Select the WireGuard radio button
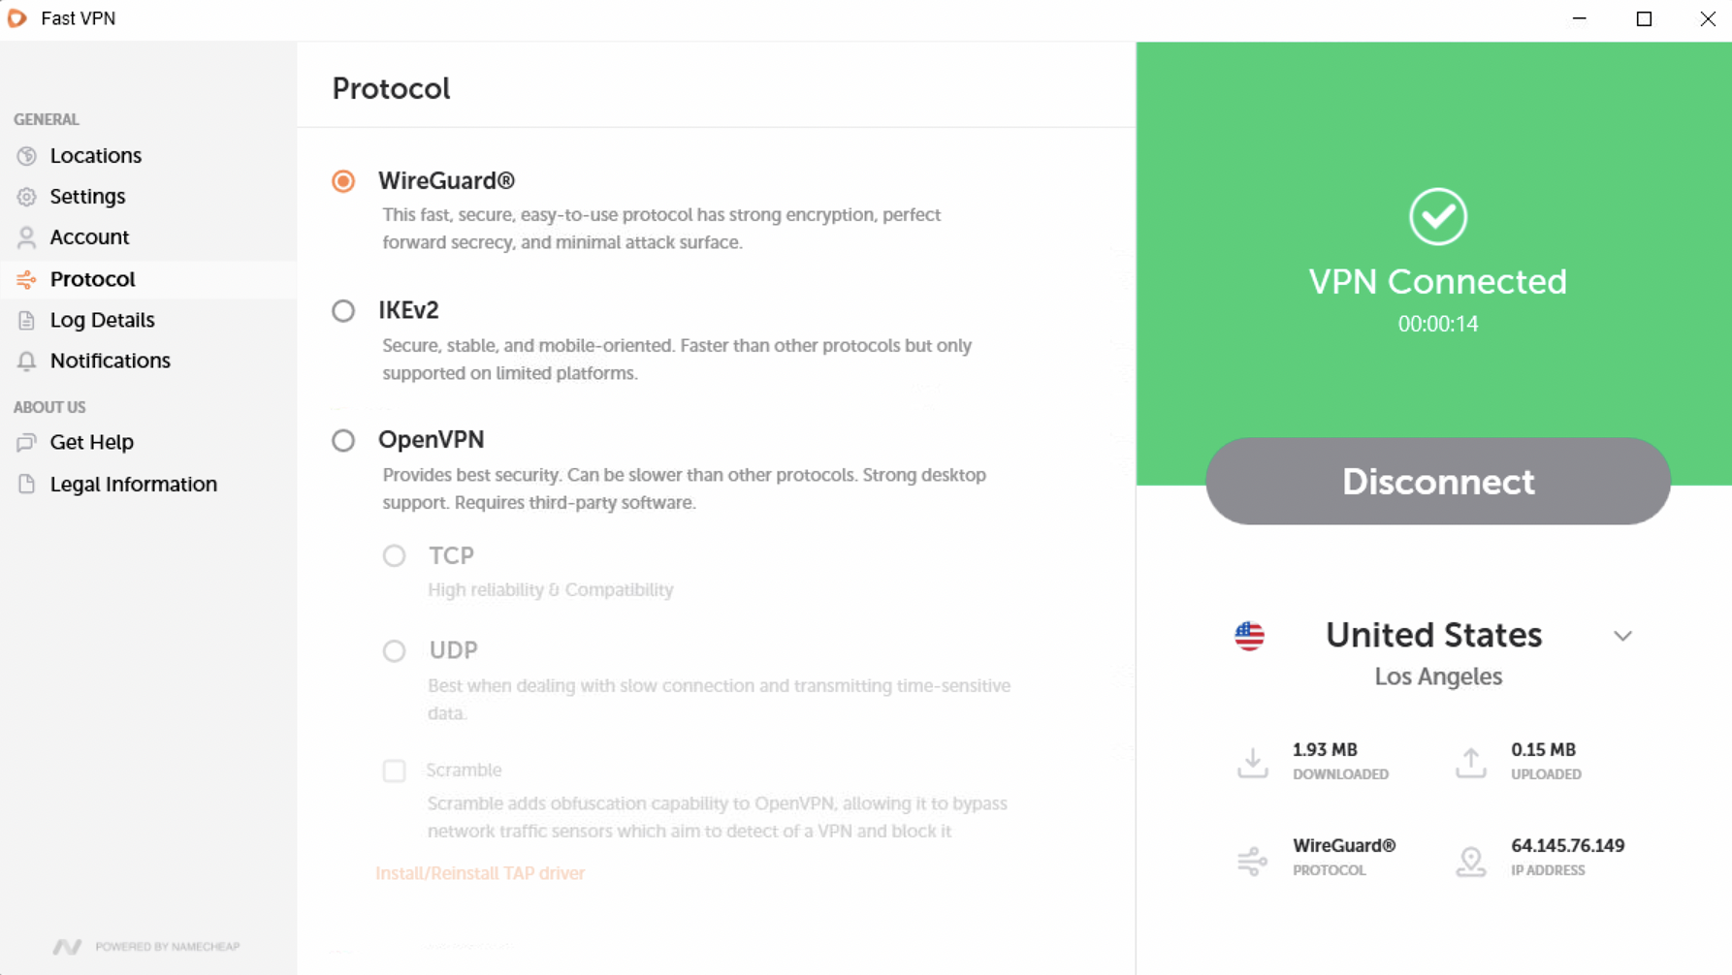The width and height of the screenshot is (1732, 975). 343,181
